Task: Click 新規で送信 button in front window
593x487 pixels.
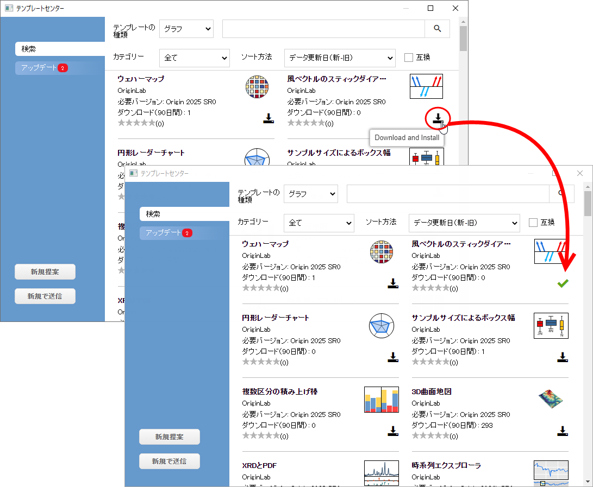Action: [170, 461]
